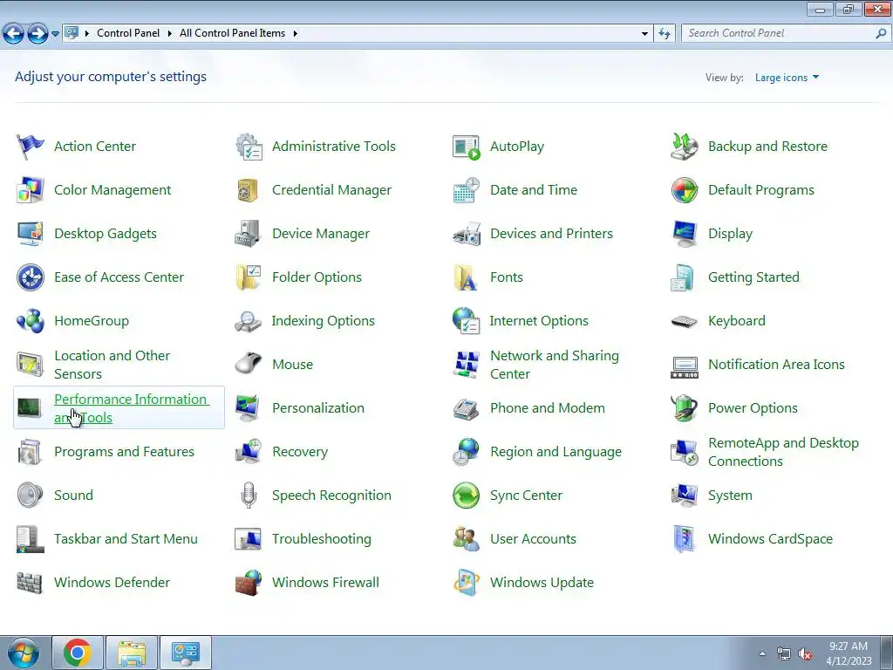Click the Network and Sharing Center icon
The image size is (893, 670).
click(466, 365)
